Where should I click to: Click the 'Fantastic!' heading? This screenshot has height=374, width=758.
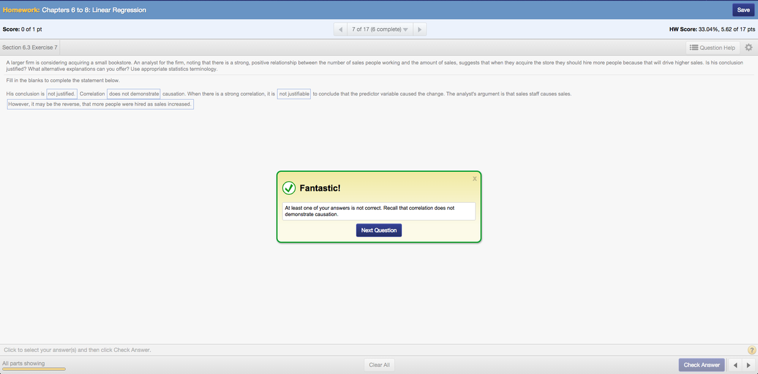320,188
